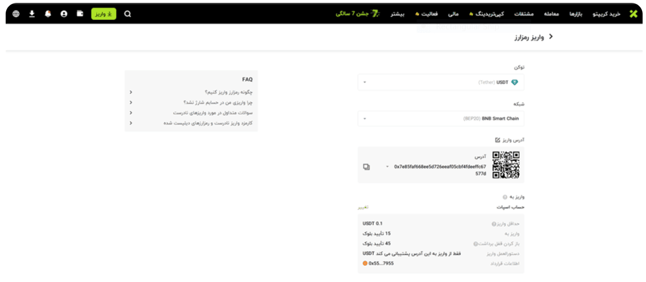This screenshot has height=282, width=646.
Task: Open the user profile icon
Action: 64,14
